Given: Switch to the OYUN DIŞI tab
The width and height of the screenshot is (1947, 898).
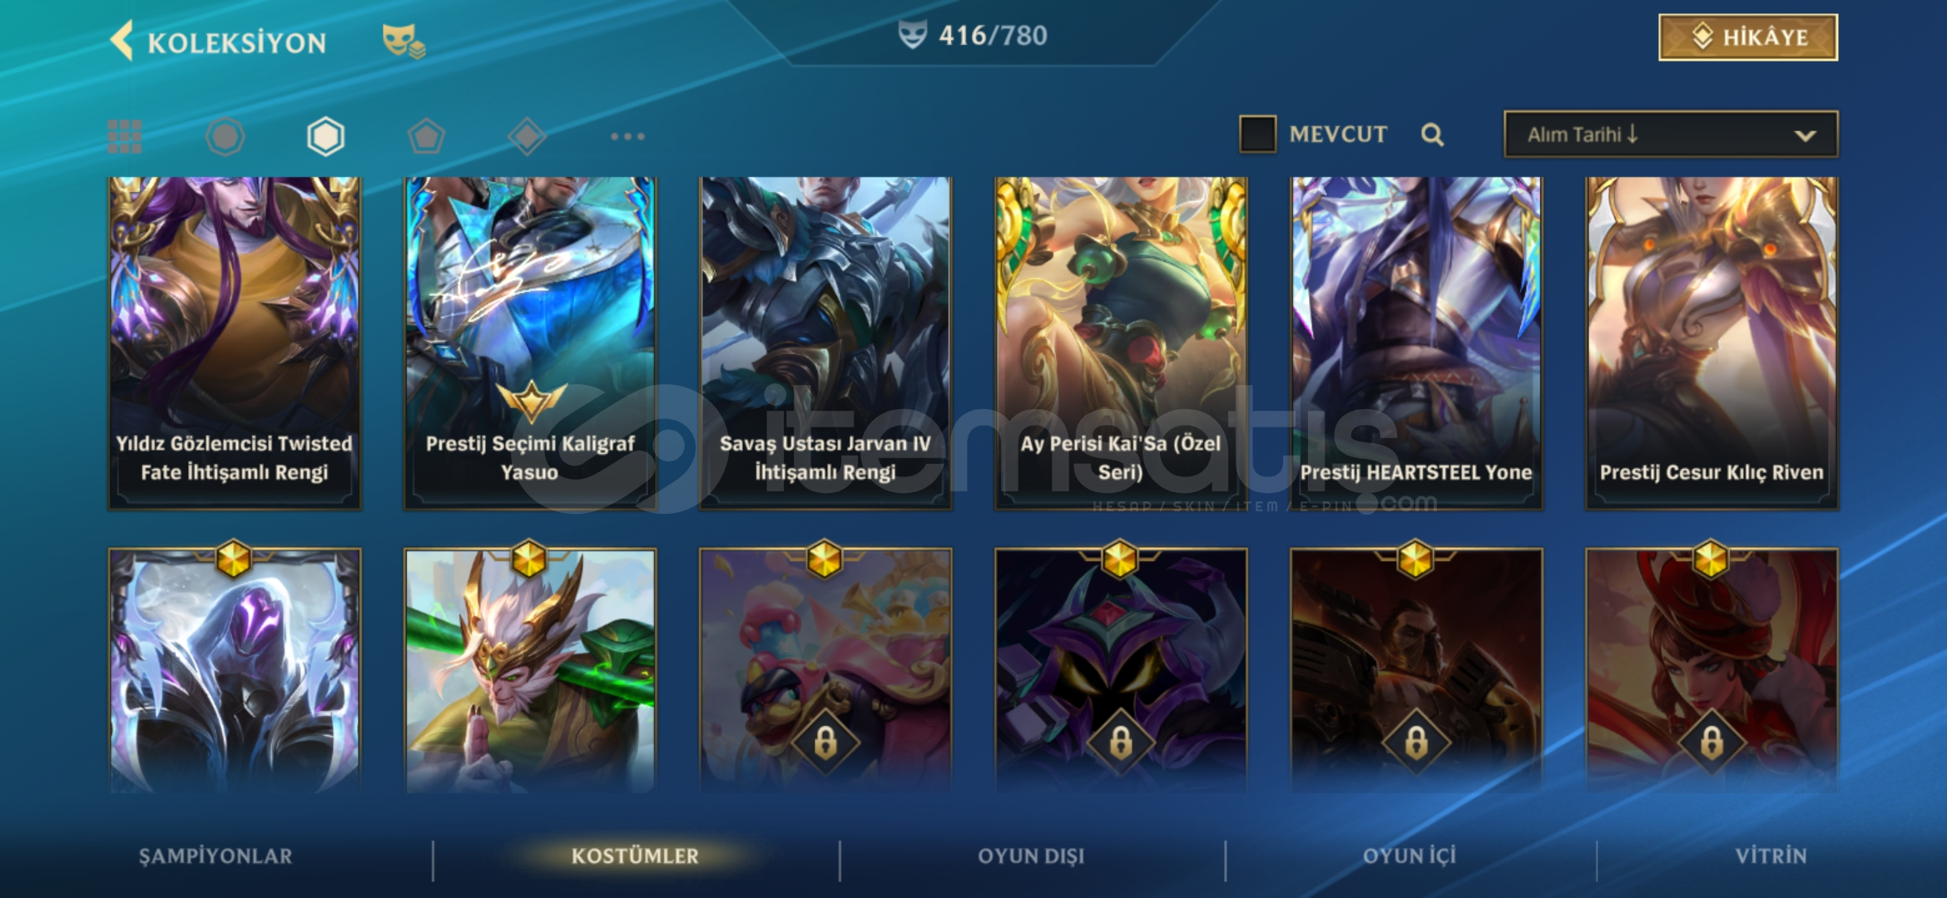Looking at the screenshot, I should [1031, 856].
